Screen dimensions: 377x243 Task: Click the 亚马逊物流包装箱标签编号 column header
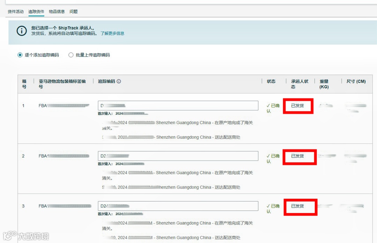(x=62, y=84)
